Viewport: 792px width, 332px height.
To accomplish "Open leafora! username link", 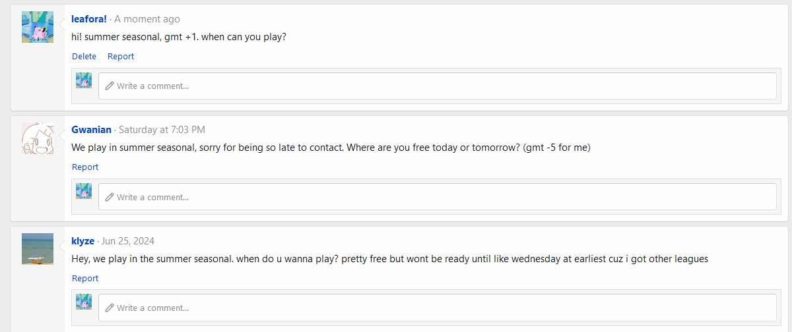I will [x=89, y=19].
